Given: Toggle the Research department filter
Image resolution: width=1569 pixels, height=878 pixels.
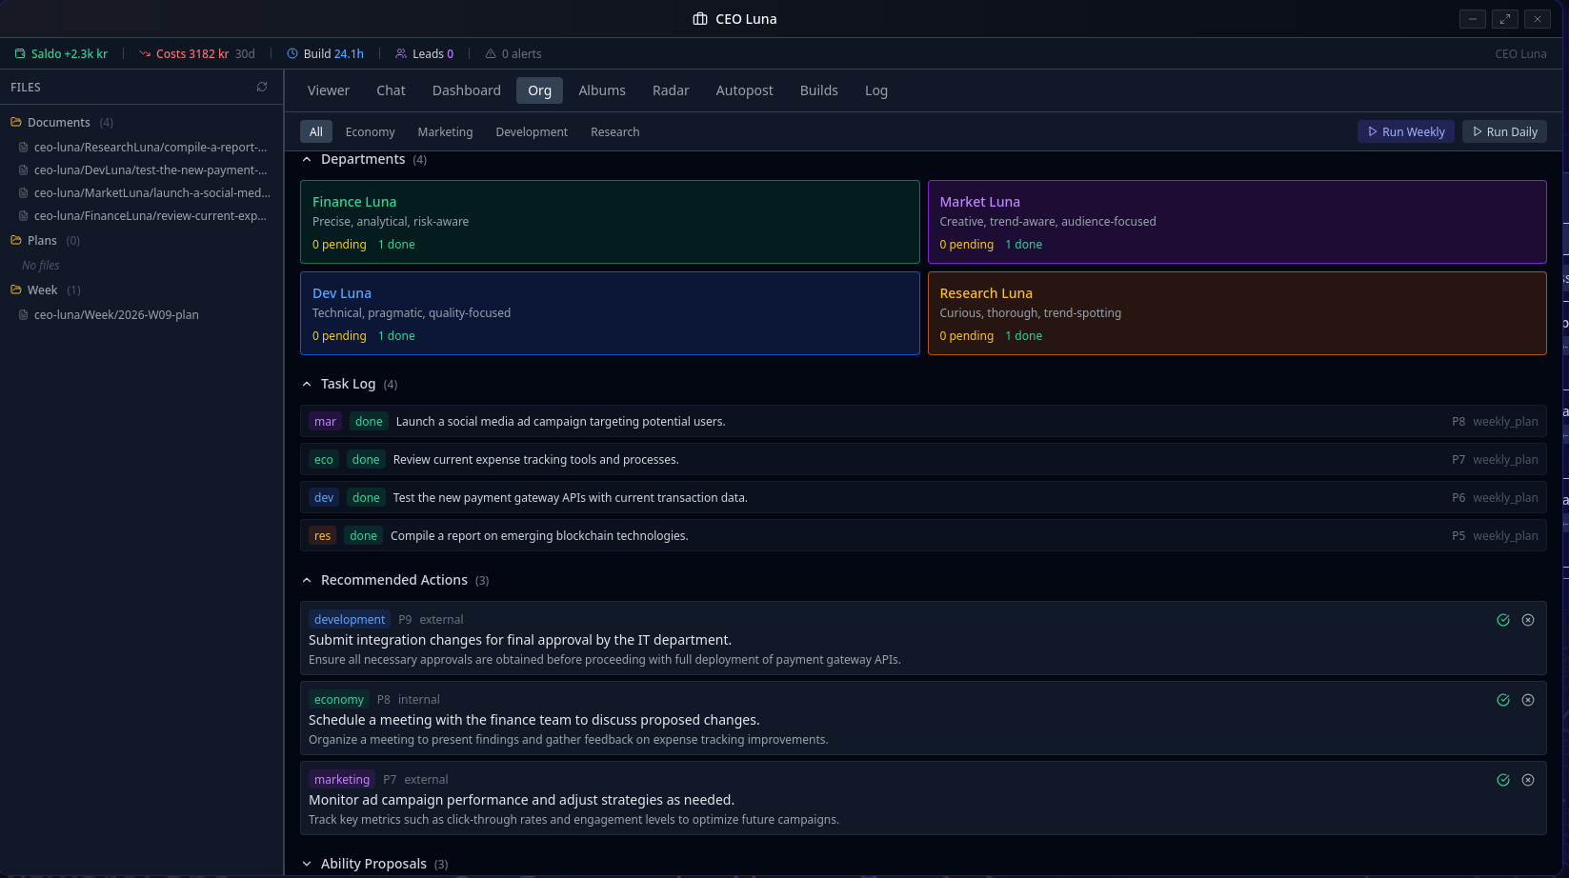Looking at the screenshot, I should 614,131.
